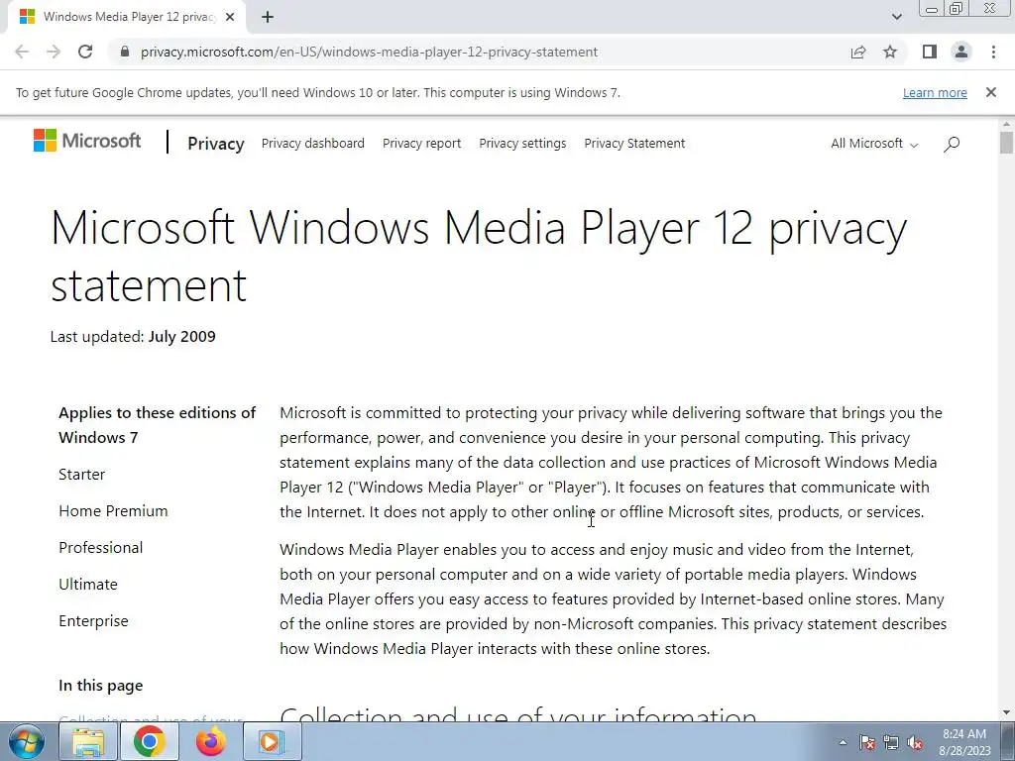Open a new tab with plus button
The height and width of the screenshot is (761, 1015).
point(268,18)
